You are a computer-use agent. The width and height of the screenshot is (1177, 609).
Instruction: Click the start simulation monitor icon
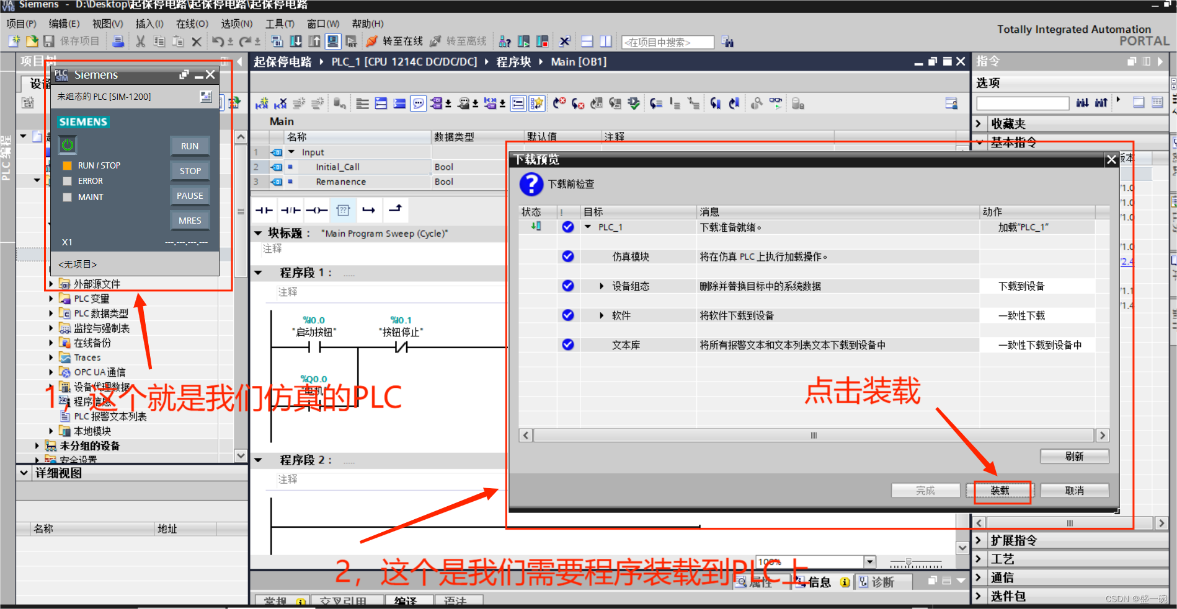pyautogui.click(x=333, y=42)
